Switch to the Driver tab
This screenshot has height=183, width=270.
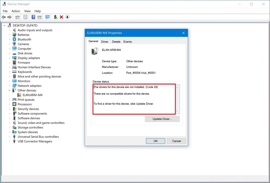[x=105, y=41]
